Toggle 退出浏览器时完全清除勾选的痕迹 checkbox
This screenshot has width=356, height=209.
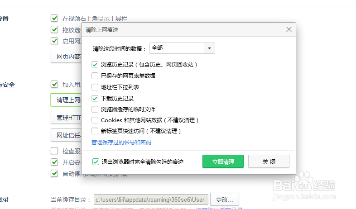click(96, 162)
